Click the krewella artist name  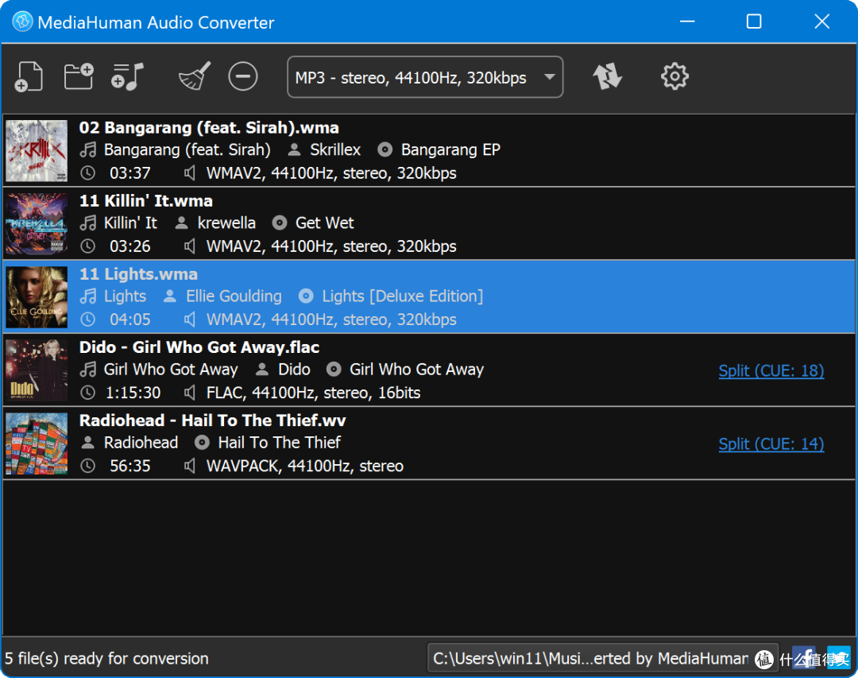226,223
